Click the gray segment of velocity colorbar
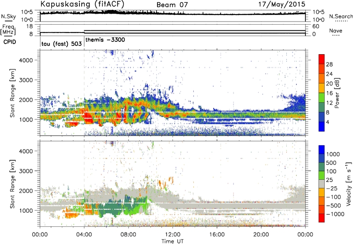Viewport: 353px width, 244px height. pos(322,184)
